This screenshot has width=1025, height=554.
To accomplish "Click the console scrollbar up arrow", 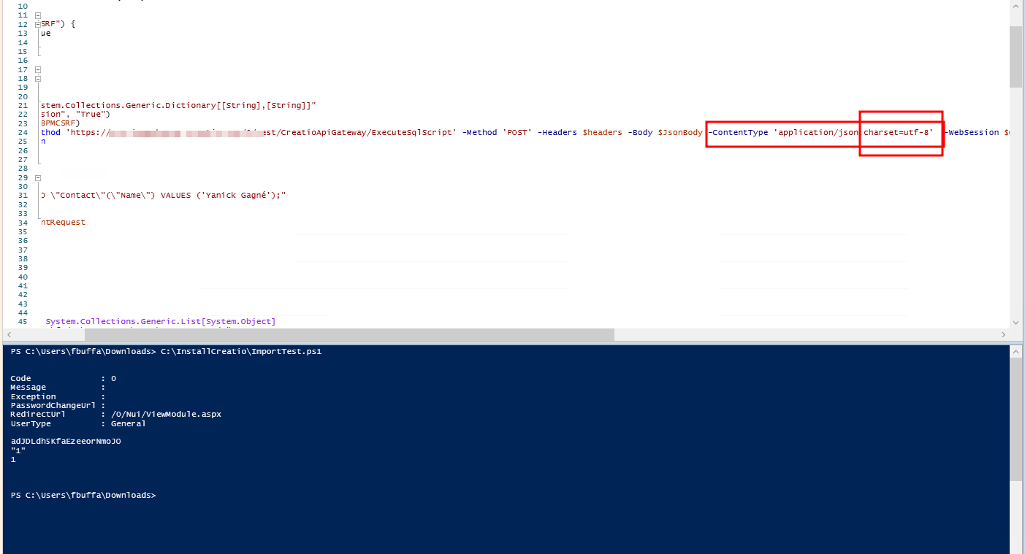I will 1016,350.
